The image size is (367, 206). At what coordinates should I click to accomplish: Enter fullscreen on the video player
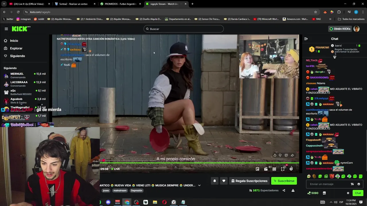click(x=283, y=169)
